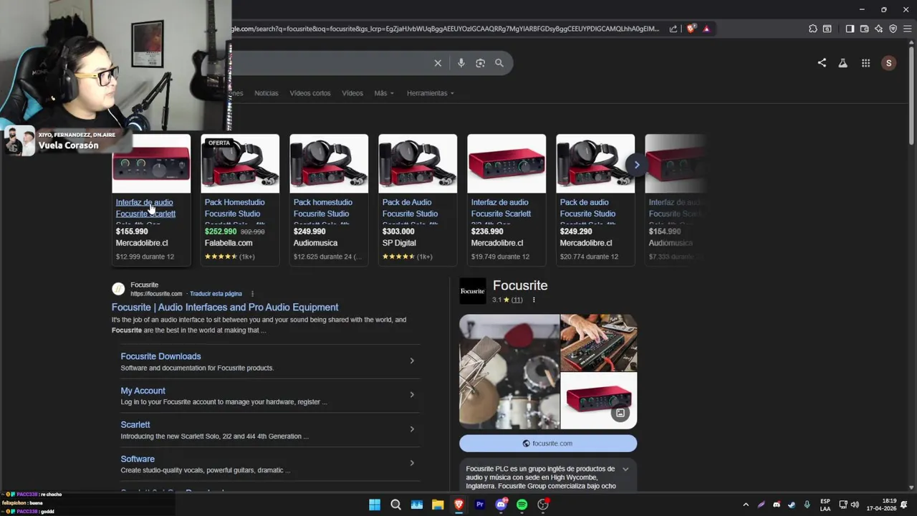This screenshot has height=516, width=917.
Task: Open expanded image view icon on Focusrite photos
Action: pos(620,413)
